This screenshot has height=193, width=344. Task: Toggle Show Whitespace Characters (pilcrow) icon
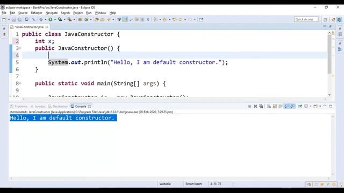(x=148, y=19)
